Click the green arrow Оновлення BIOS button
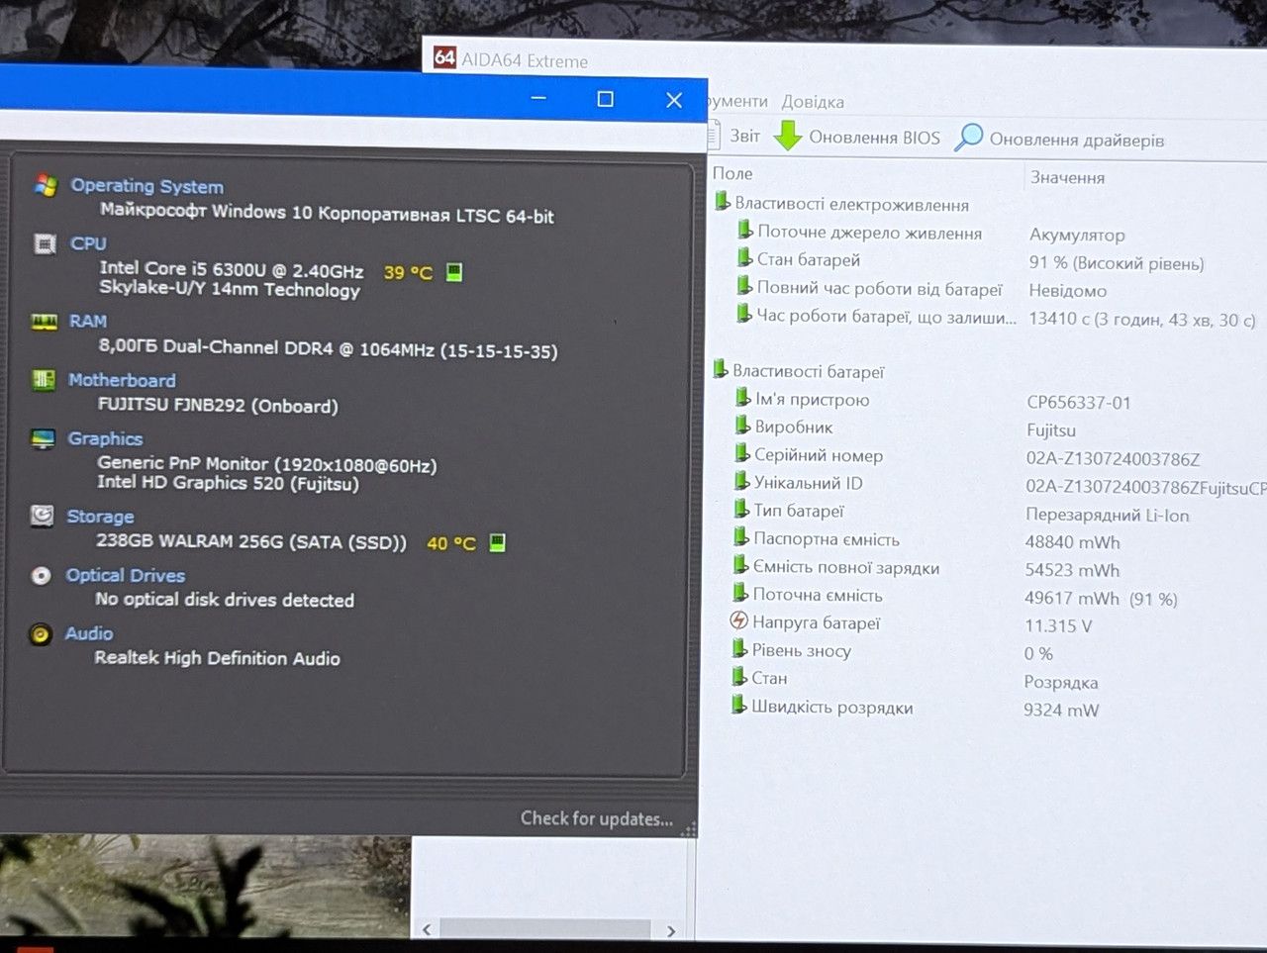 pyautogui.click(x=857, y=137)
